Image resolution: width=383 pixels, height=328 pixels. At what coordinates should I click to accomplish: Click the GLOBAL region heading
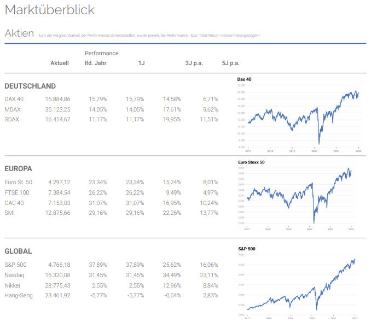[x=18, y=251]
